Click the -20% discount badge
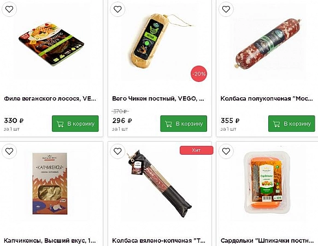The width and height of the screenshot is (318, 246). click(199, 74)
